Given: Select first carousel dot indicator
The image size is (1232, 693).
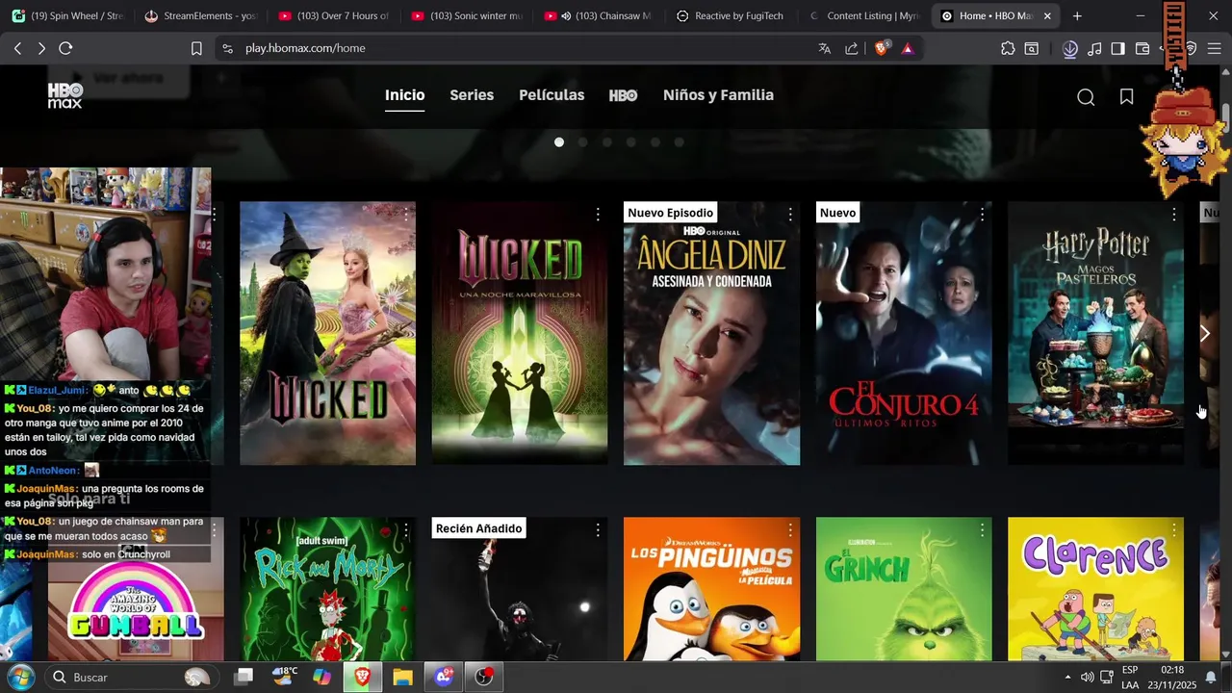Looking at the screenshot, I should 559,141.
